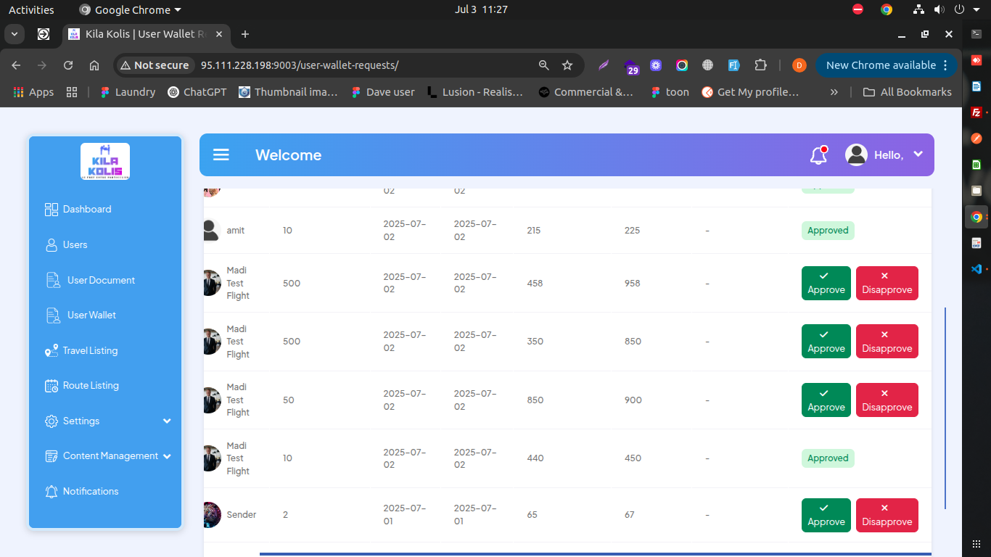Expand the Content Management submenu arrow
The width and height of the screenshot is (991, 557).
(167, 456)
